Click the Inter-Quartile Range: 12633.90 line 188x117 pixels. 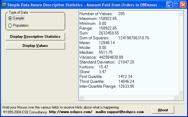[107, 86]
